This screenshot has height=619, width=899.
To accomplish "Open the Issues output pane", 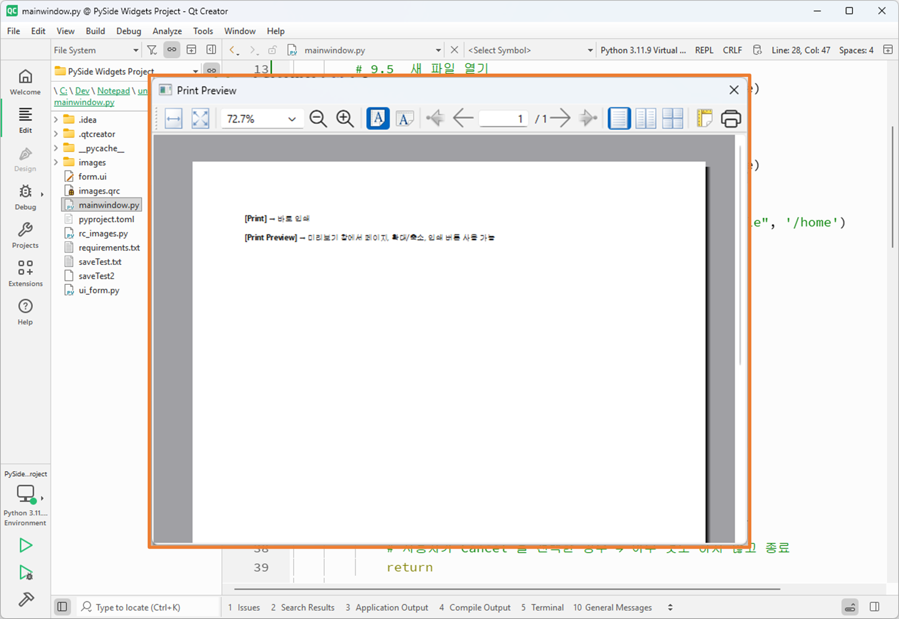I will pyautogui.click(x=244, y=607).
